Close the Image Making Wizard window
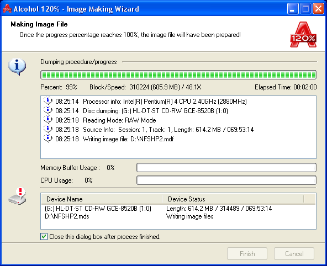The image size is (327, 266). (x=318, y=9)
